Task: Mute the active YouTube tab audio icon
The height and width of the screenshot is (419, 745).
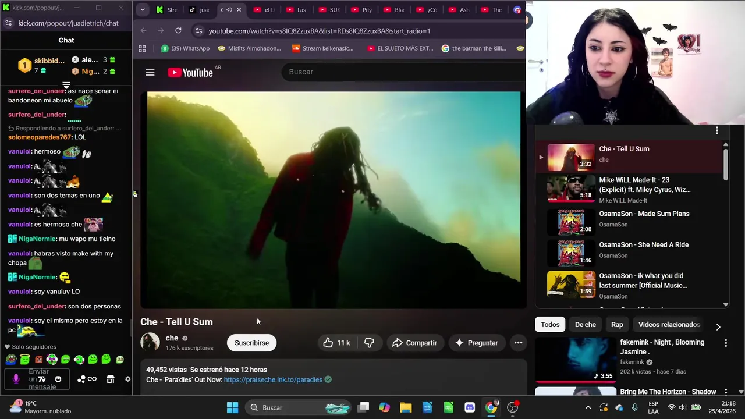Action: pos(229,10)
